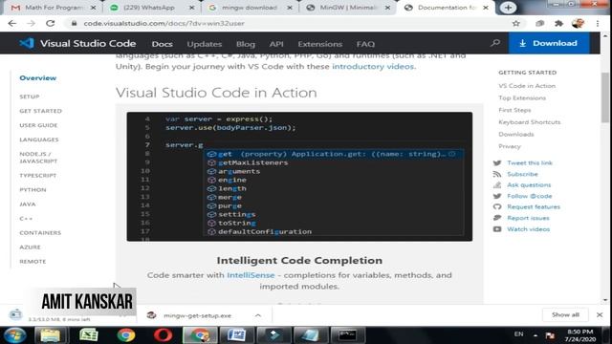This screenshot has width=612, height=344.
Task: Click the Subscribe RSS feed icon
Action: point(497,174)
